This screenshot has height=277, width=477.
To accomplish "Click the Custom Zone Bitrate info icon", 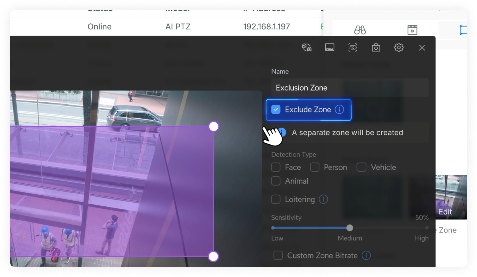I will pos(367,255).
